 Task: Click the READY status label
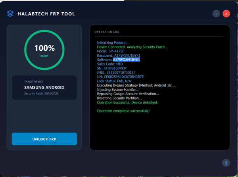click(44, 56)
